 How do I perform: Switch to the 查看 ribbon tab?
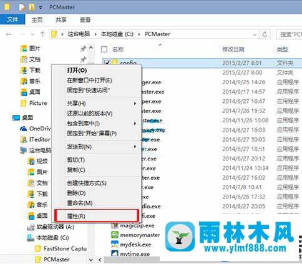[85, 20]
